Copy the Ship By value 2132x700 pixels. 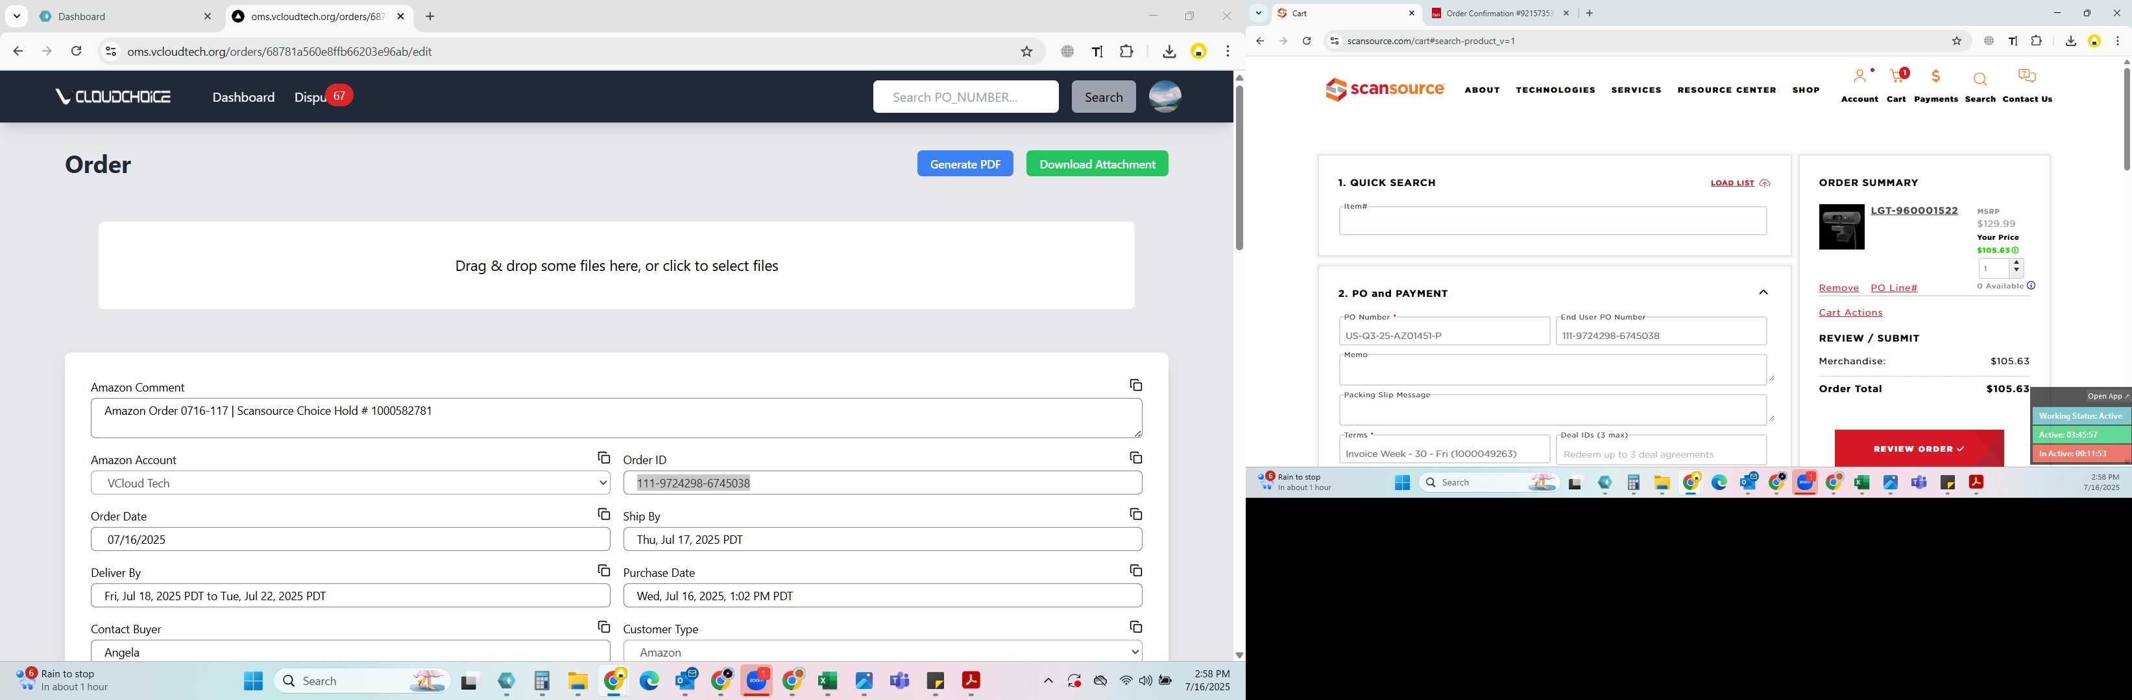[x=1135, y=514]
